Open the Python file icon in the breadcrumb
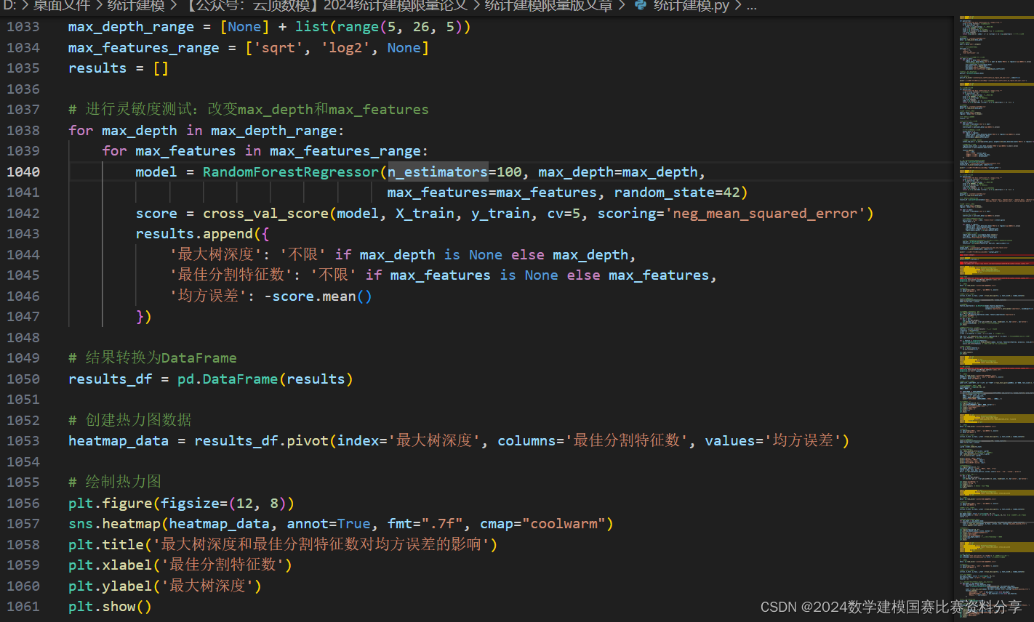 [x=641, y=6]
